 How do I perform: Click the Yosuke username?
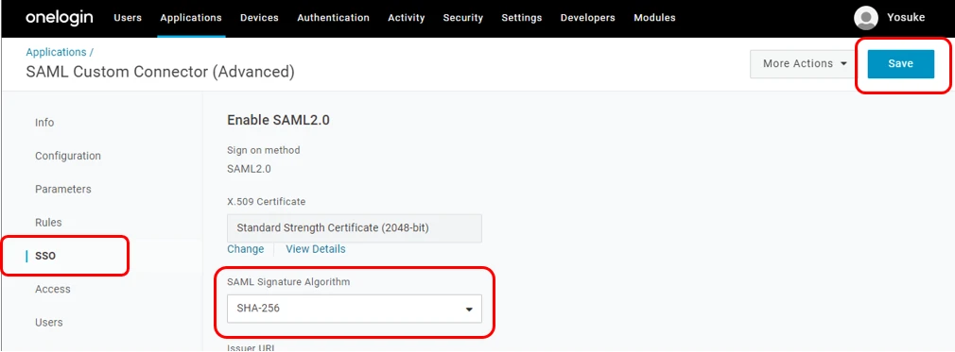[906, 18]
